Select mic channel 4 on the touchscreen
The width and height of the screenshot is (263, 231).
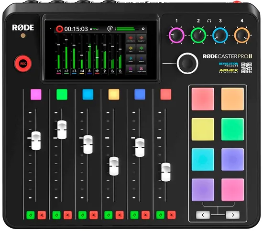(x=82, y=71)
